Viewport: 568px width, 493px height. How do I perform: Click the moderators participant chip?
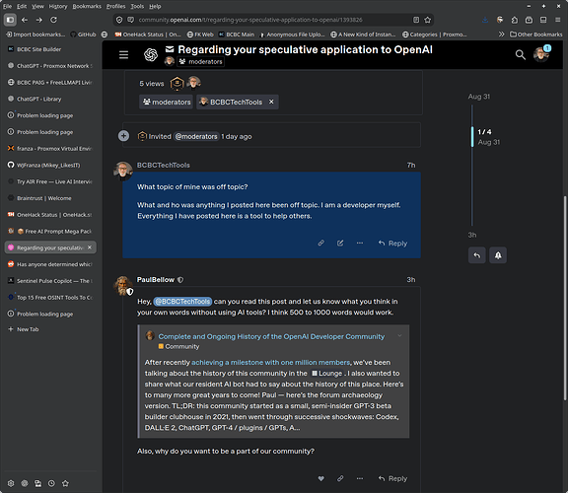click(167, 103)
